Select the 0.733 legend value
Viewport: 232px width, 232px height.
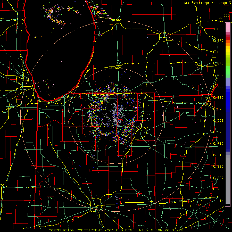(218, 86)
